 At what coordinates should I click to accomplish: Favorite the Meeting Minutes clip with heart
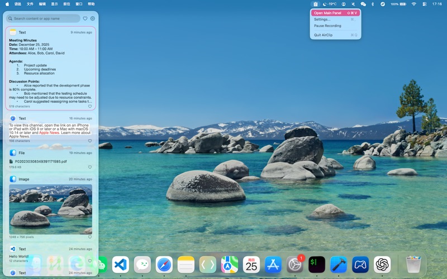tap(89, 106)
